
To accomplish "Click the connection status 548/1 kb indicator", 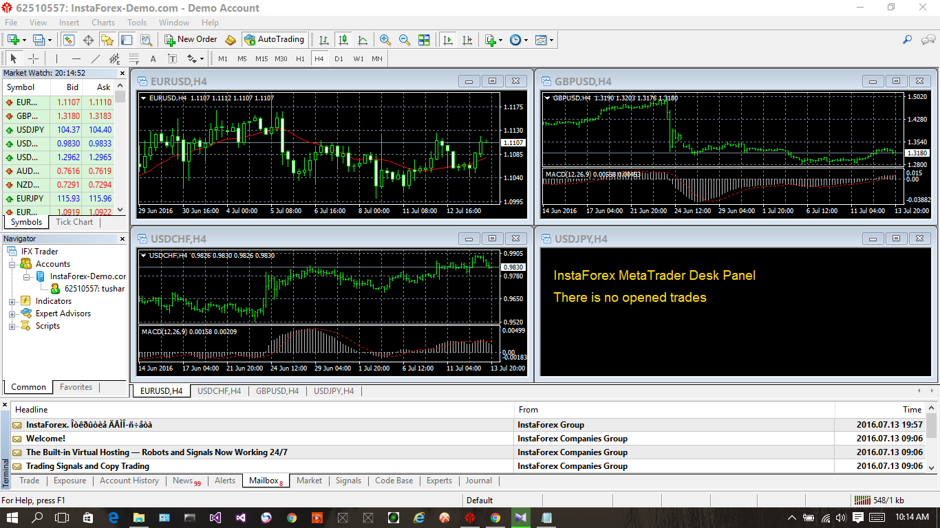I will [x=879, y=500].
